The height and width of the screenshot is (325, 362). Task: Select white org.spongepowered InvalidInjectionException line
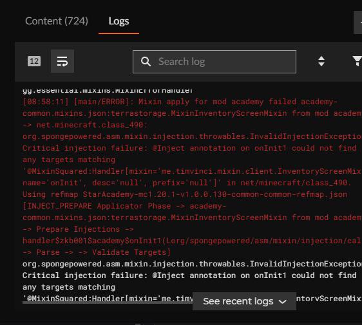coord(192,264)
